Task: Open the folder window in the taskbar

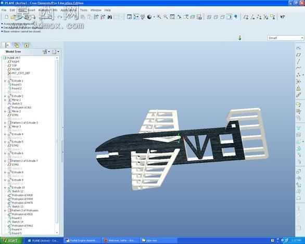Action: pos(159,241)
